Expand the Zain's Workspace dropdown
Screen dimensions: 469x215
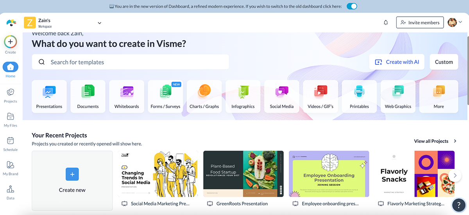(99, 23)
